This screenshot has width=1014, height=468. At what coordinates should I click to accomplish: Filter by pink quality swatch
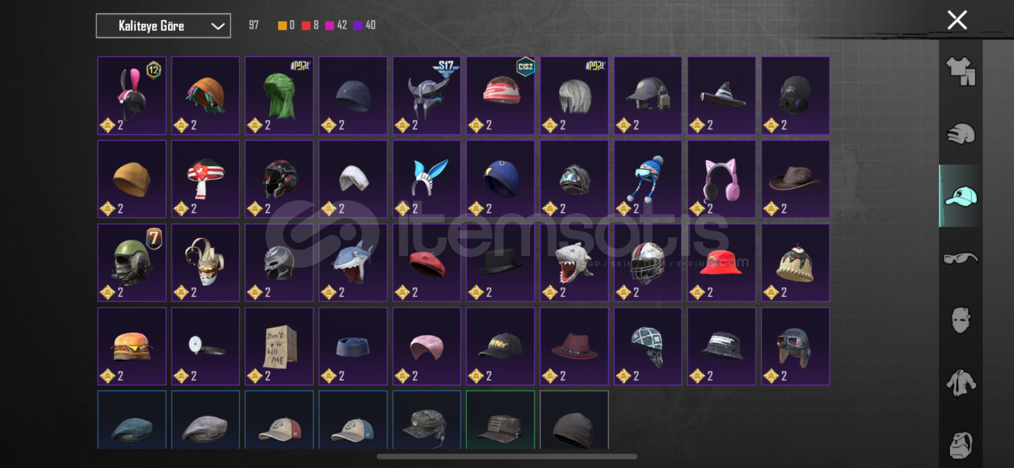click(x=329, y=26)
